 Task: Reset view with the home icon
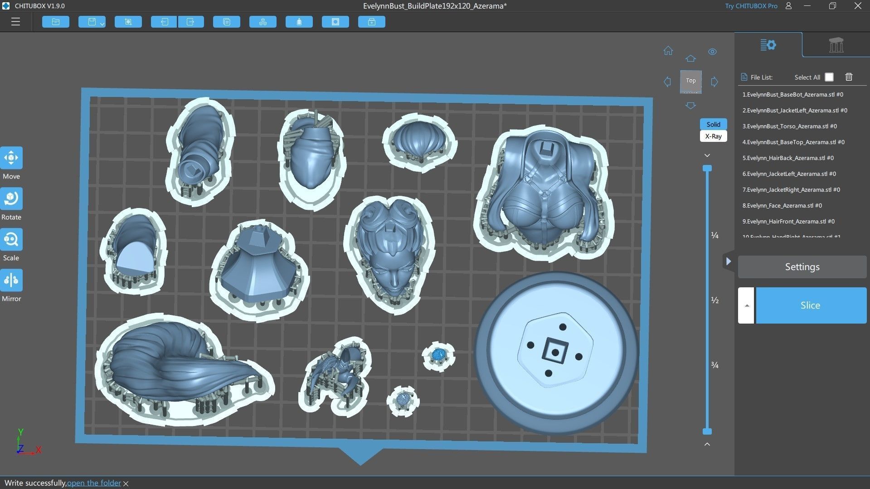coord(668,51)
